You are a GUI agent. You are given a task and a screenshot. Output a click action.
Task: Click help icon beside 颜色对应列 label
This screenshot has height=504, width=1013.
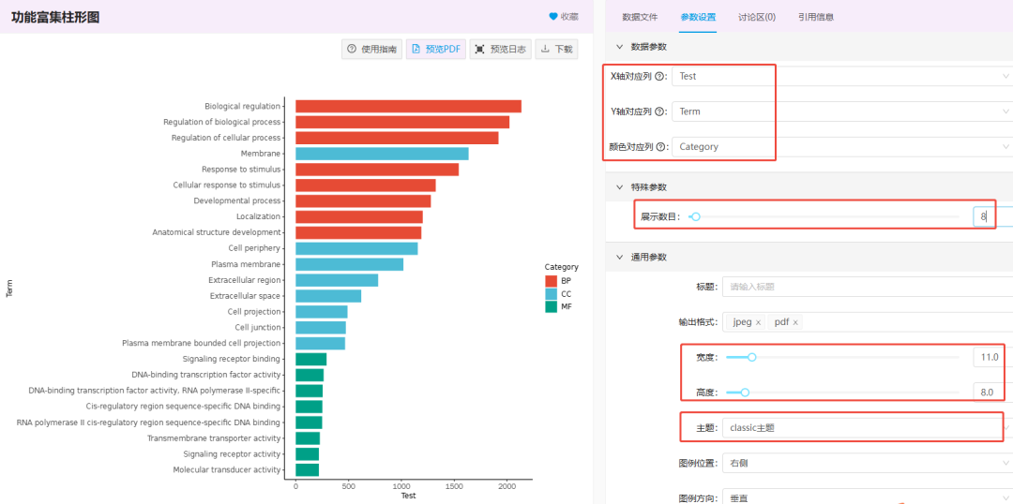[659, 147]
